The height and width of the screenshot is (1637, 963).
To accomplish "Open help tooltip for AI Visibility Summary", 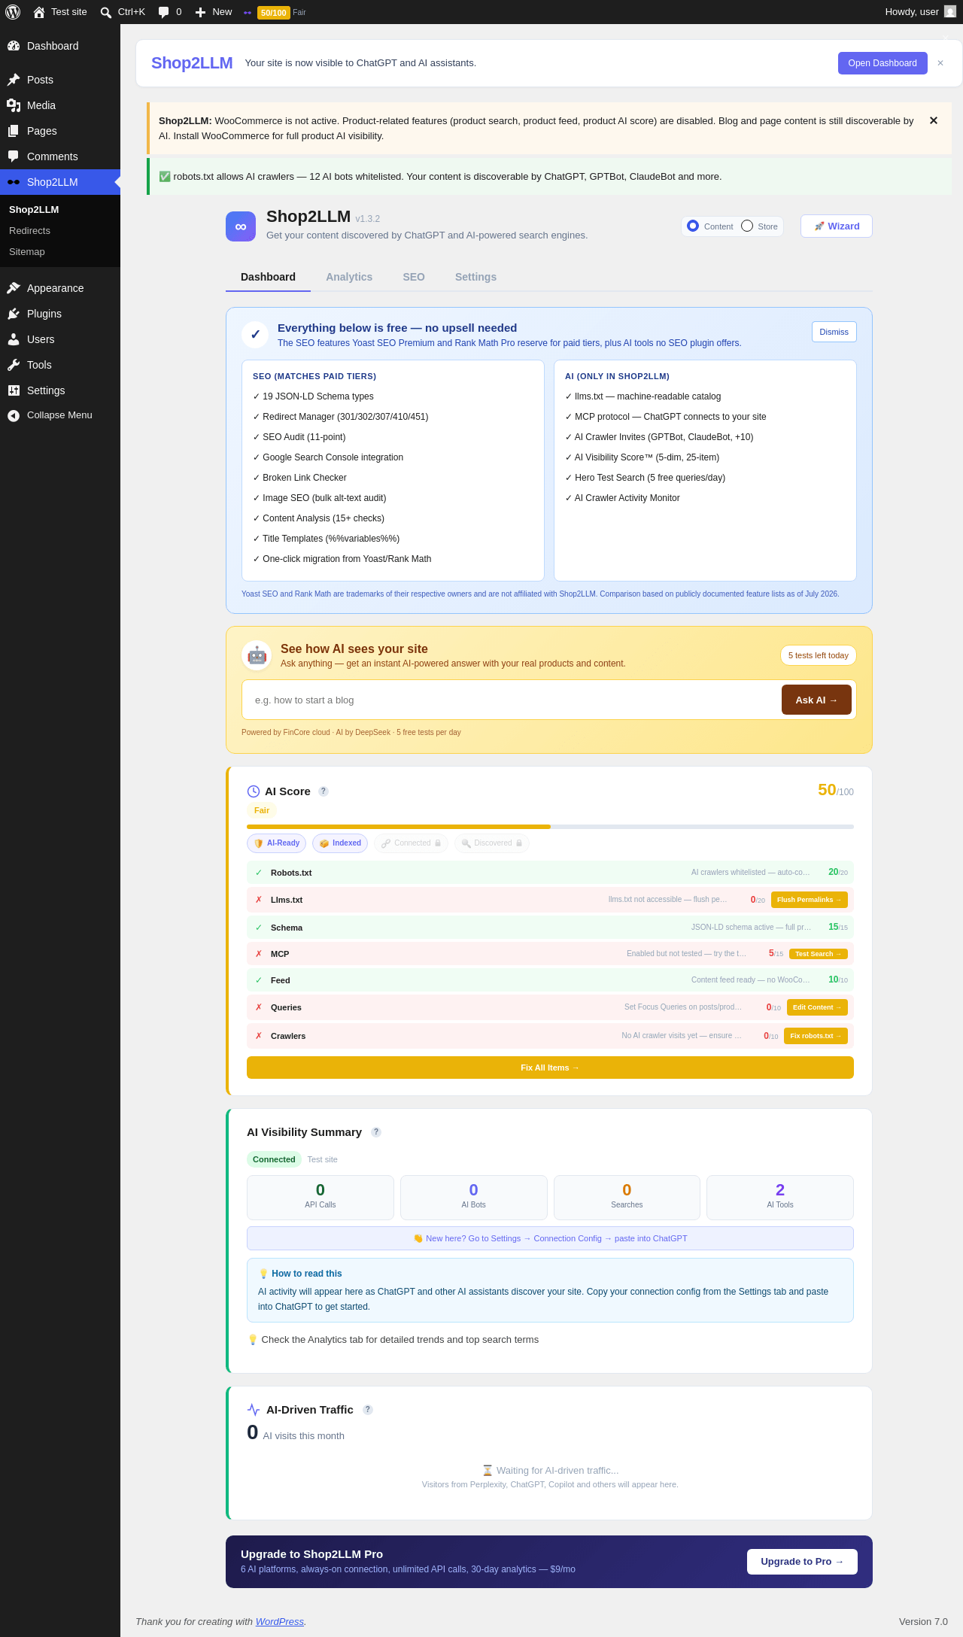I will point(376,1132).
